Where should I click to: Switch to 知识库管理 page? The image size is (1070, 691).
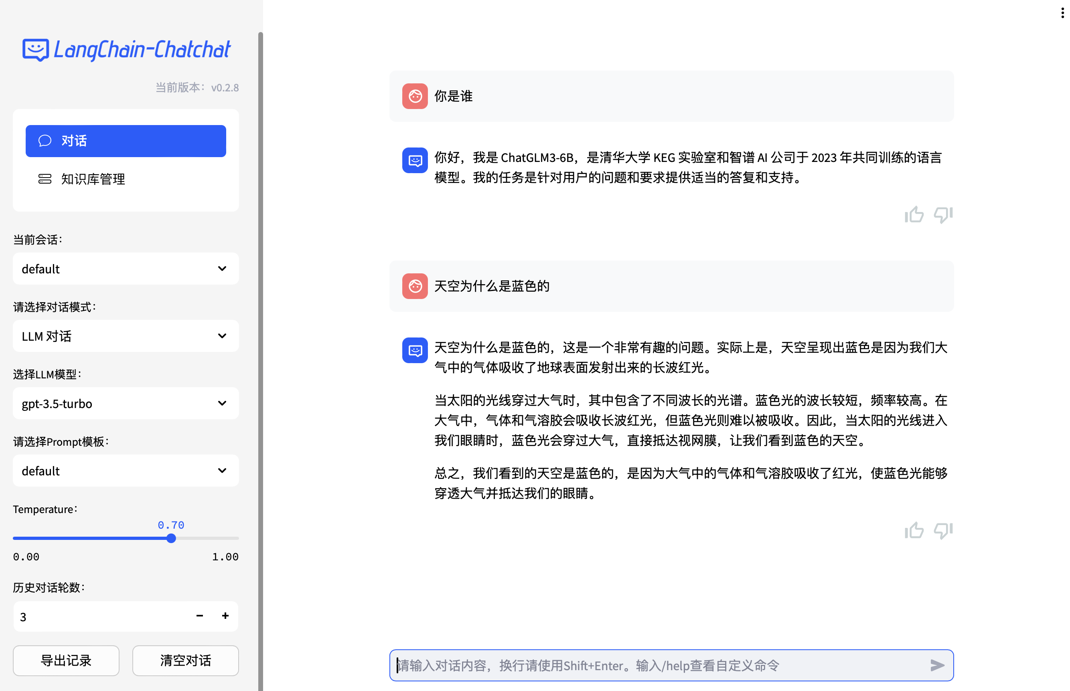point(93,179)
